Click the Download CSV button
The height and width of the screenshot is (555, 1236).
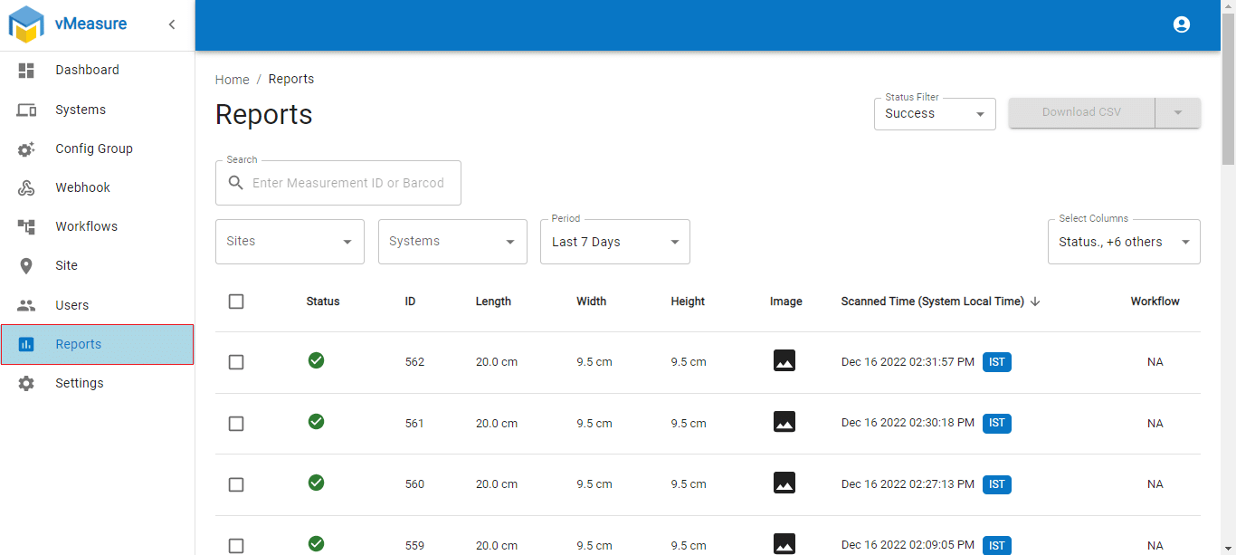[1081, 112]
